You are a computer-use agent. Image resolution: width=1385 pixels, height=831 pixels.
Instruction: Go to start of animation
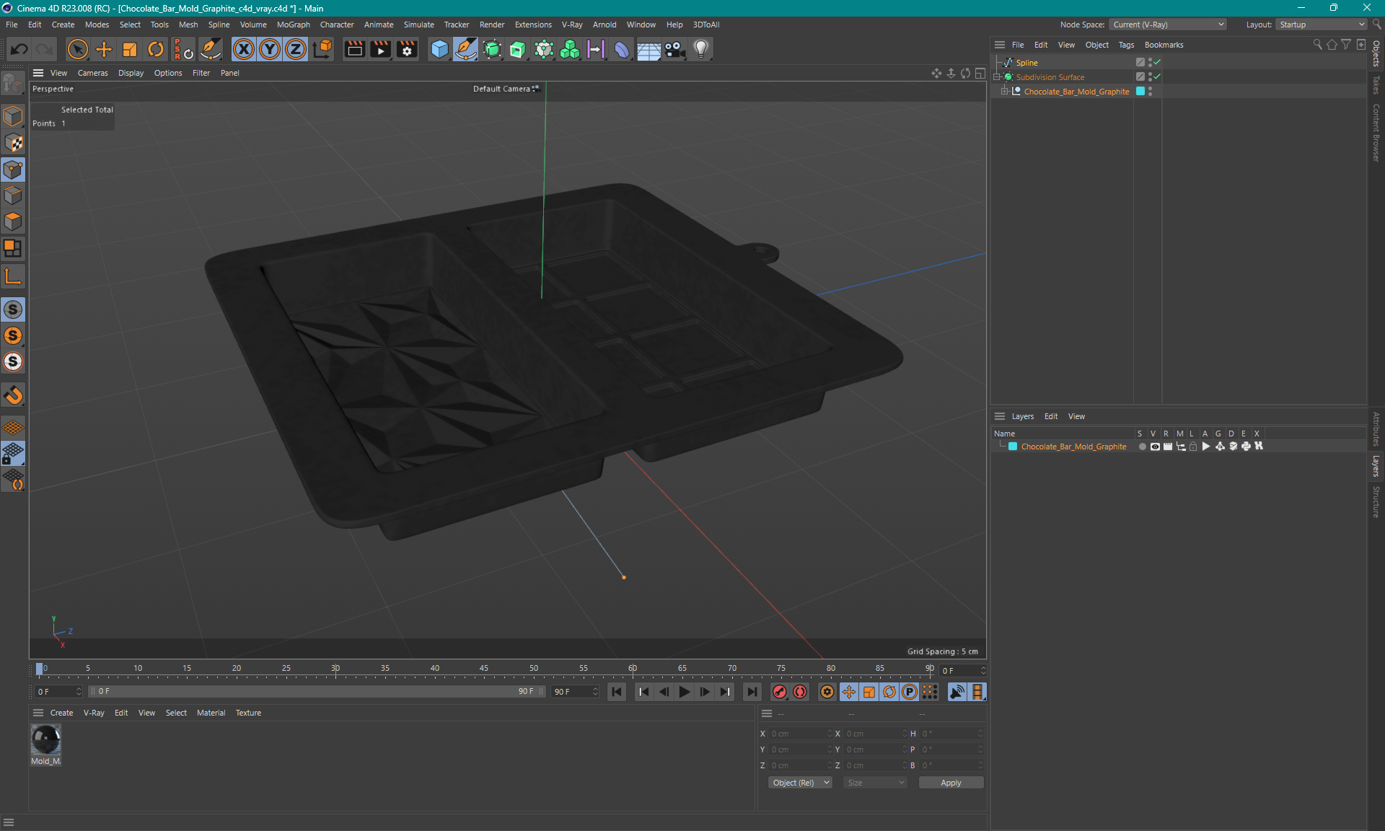[617, 692]
